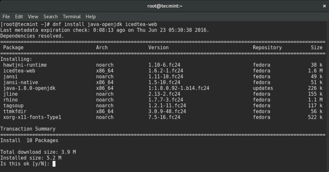
Task: Click the Install 10 Packages line
Action: (29, 140)
